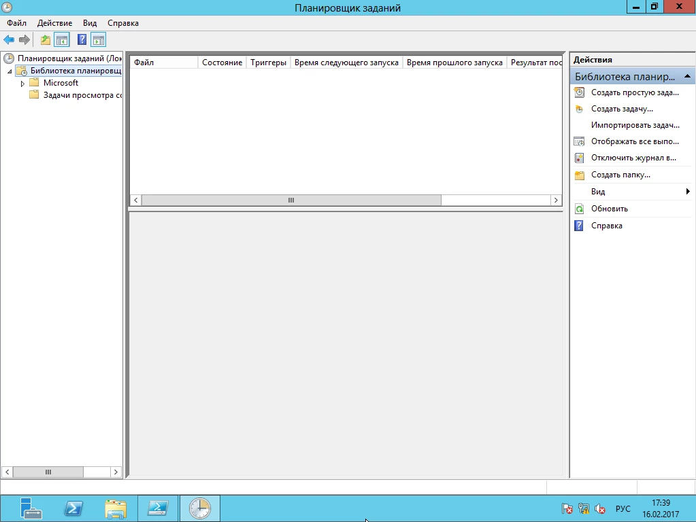Open the Действие menu
696x522 pixels.
click(54, 23)
